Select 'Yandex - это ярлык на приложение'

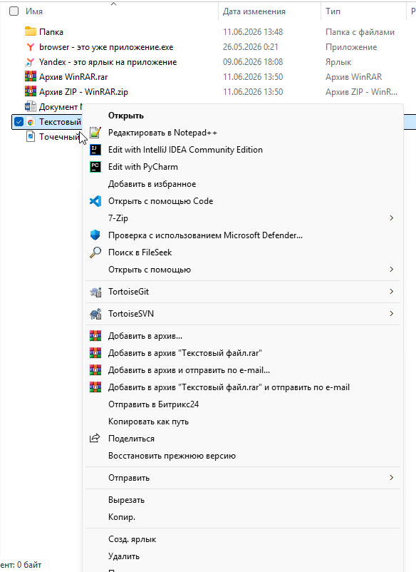click(108, 62)
